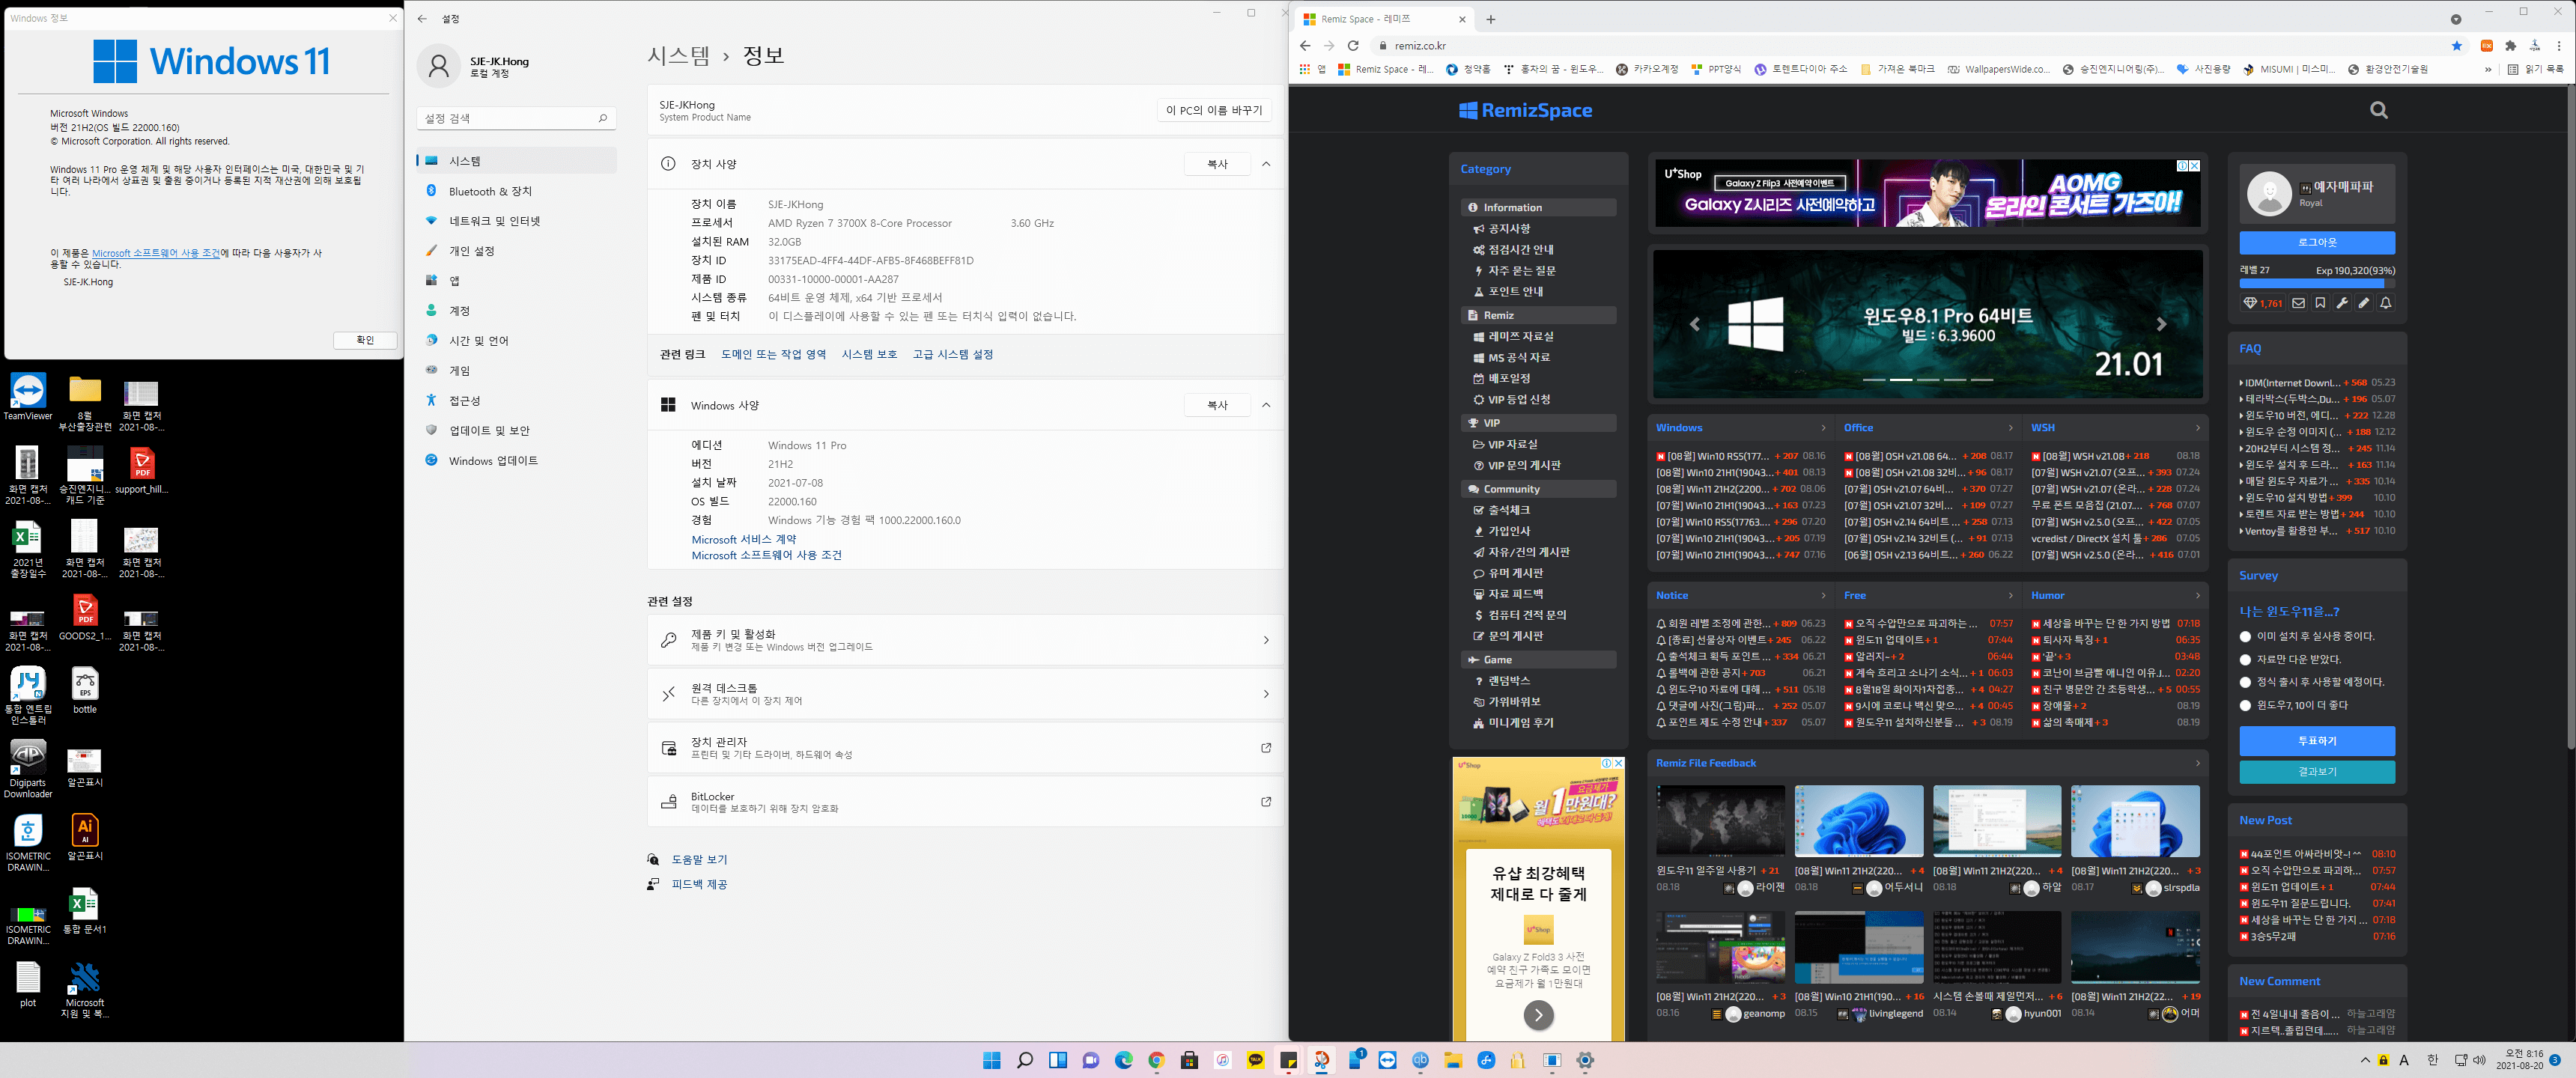The width and height of the screenshot is (2576, 1078).
Task: Click the pencil write icon in profile box
Action: point(2364,303)
